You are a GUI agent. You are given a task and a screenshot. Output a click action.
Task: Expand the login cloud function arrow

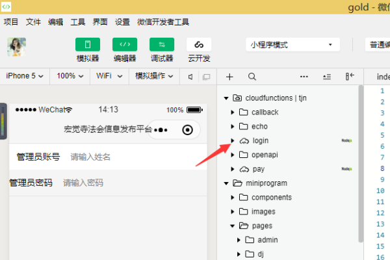click(233, 140)
